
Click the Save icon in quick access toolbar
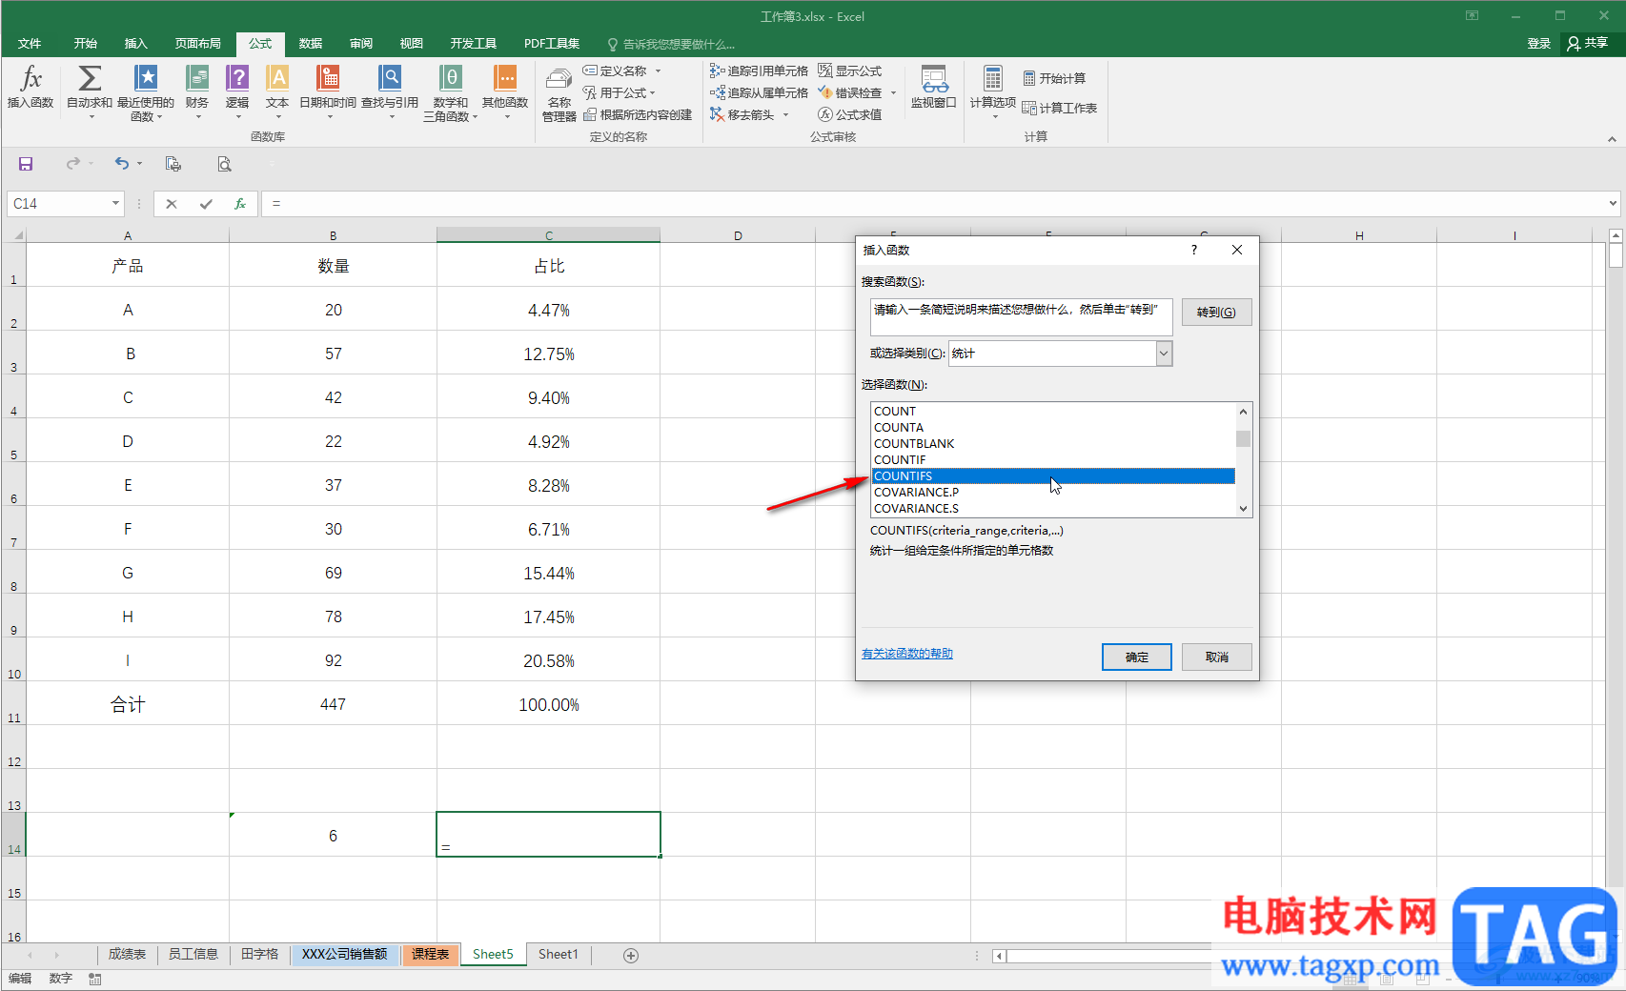(26, 164)
